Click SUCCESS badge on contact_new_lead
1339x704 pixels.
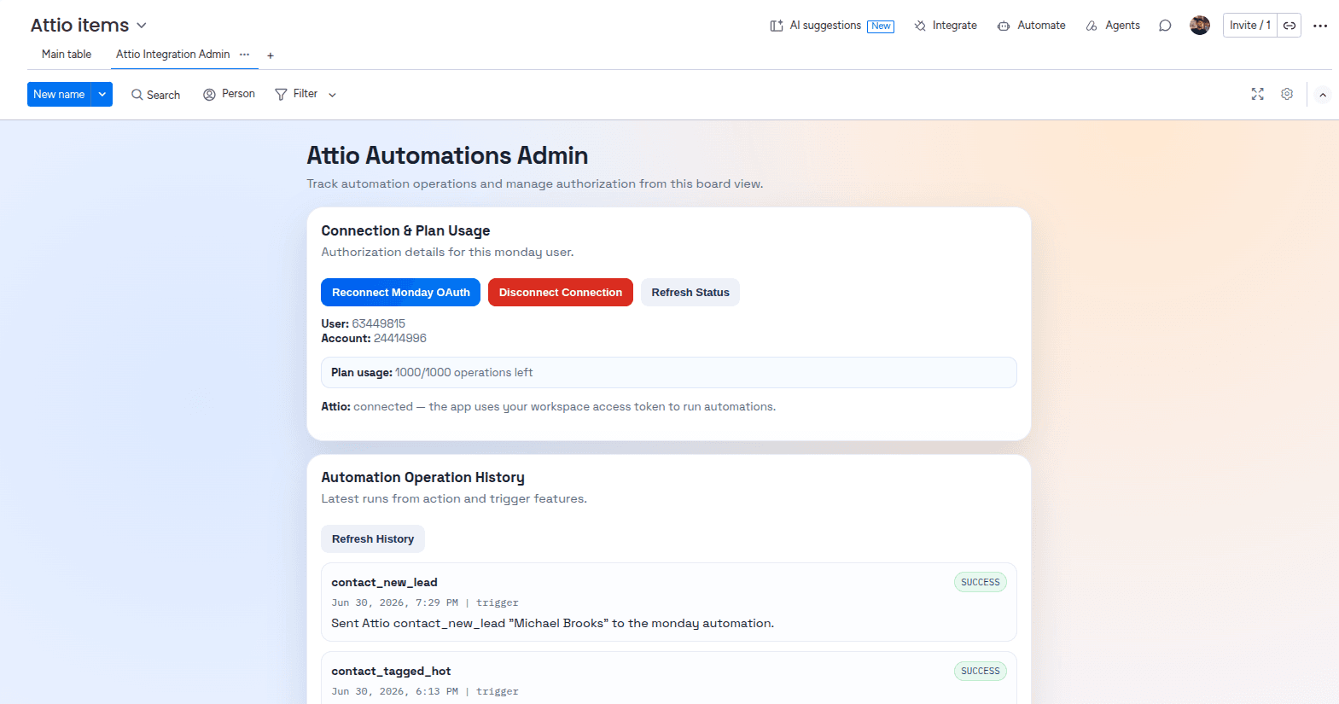click(980, 582)
